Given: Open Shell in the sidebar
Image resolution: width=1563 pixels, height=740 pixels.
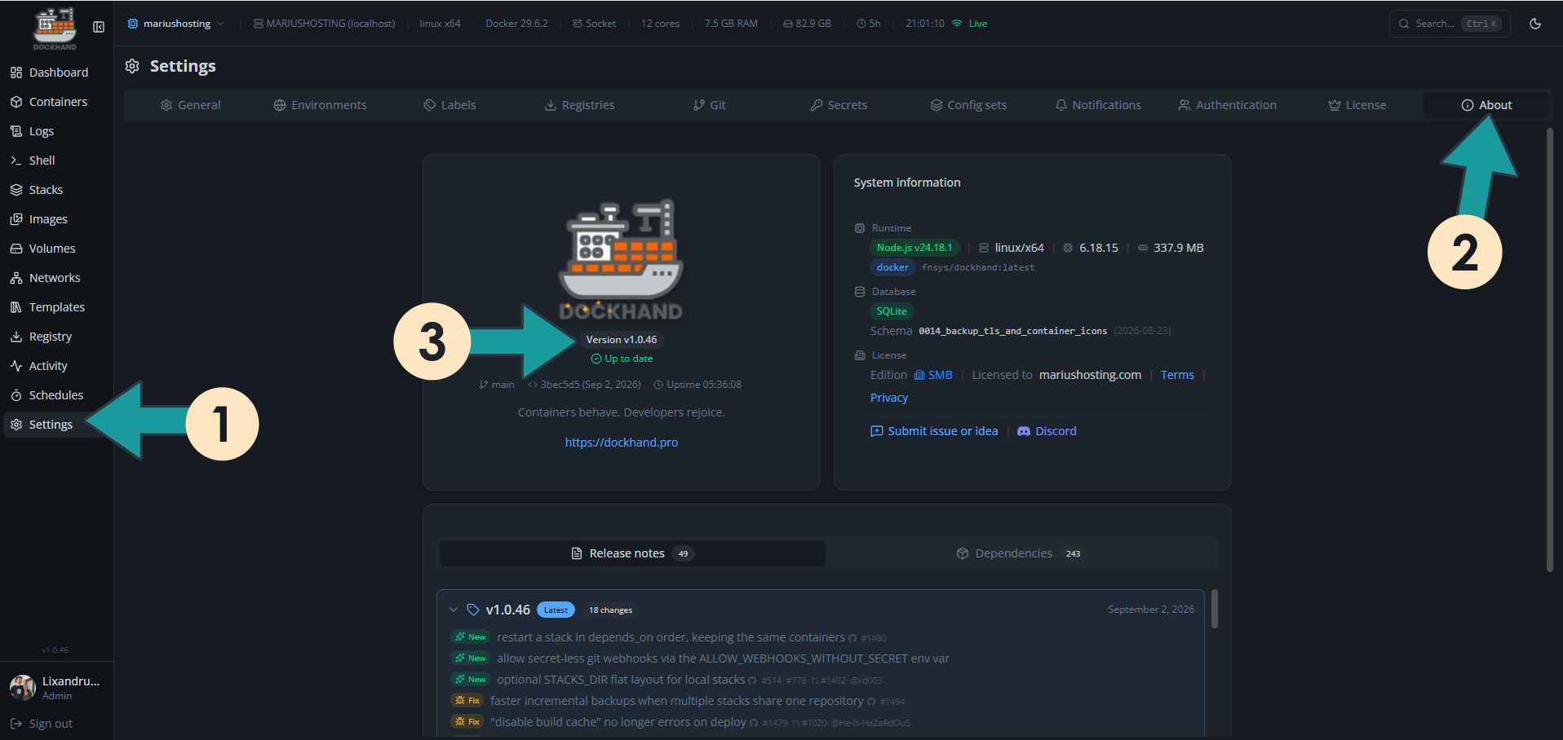Looking at the screenshot, I should 56,161.
